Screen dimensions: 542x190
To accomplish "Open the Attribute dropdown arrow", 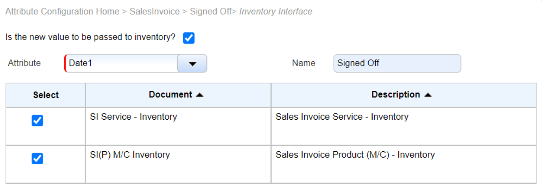I will (x=192, y=64).
